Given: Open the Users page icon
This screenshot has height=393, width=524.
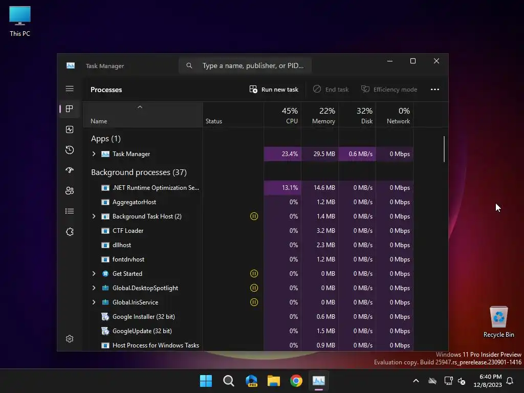Looking at the screenshot, I should tap(70, 191).
